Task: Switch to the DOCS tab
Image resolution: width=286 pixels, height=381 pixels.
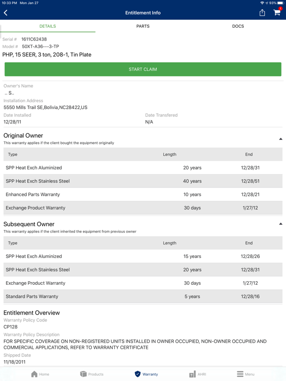Action: coord(238,26)
